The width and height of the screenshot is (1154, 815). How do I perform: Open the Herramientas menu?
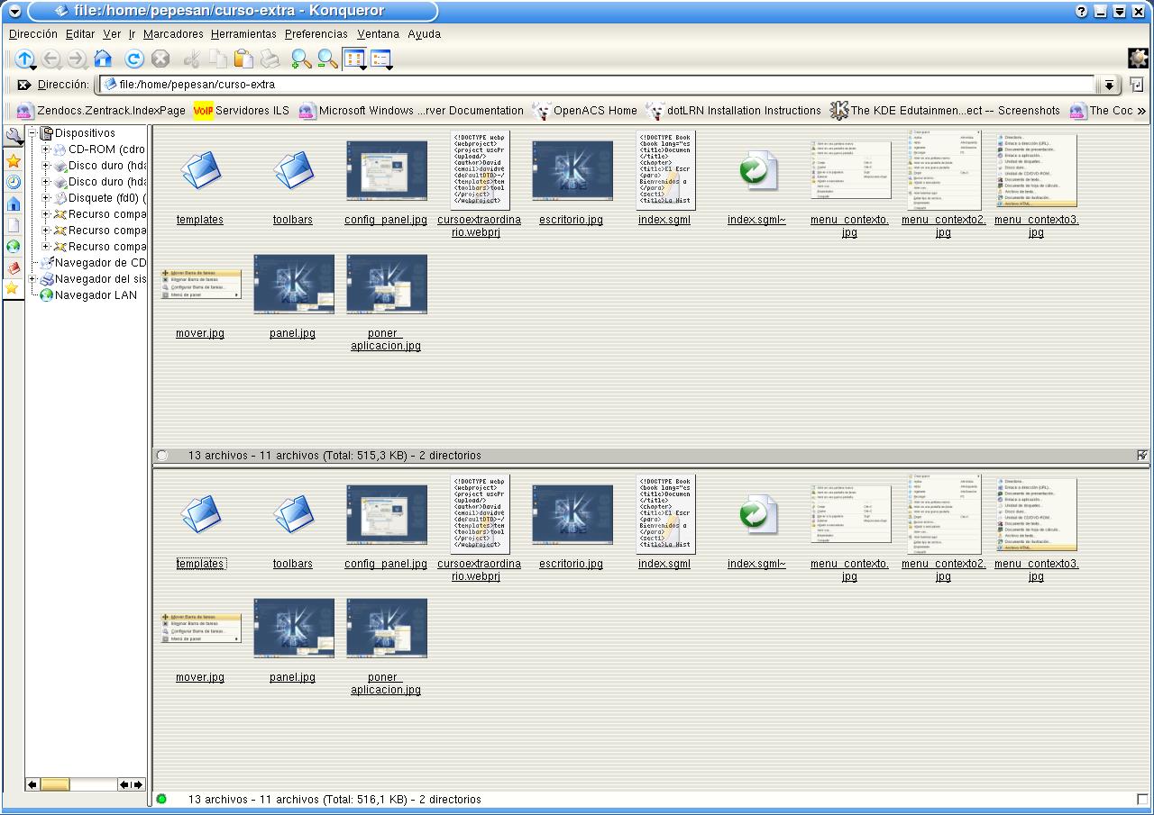click(x=243, y=34)
